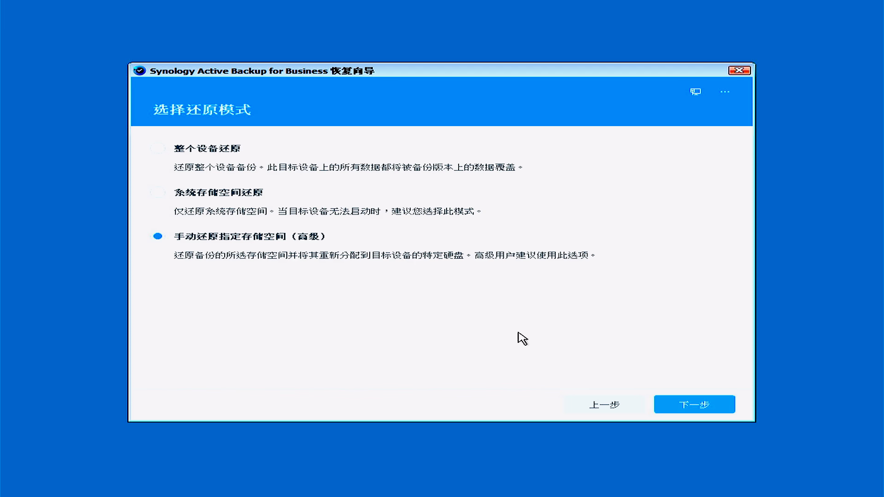
Task: Click the window title bar text
Action: [262, 70]
